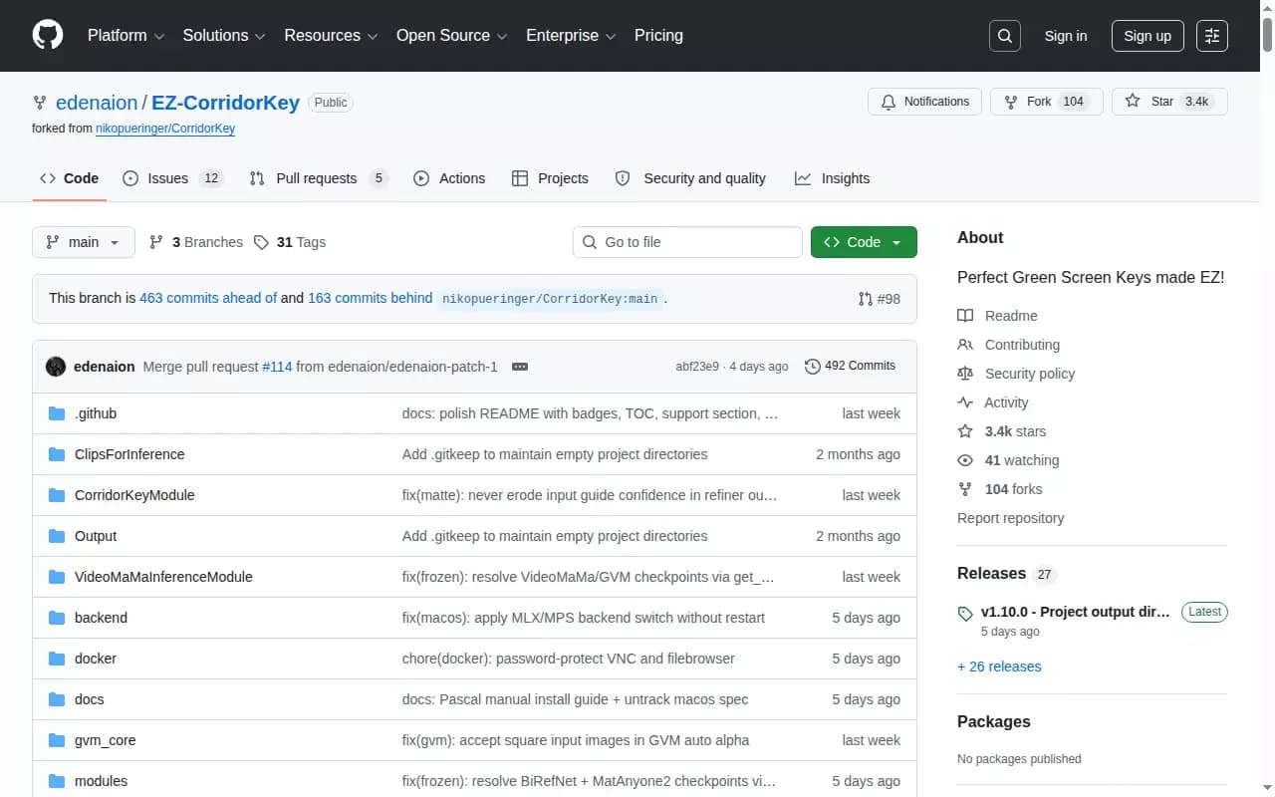1275x797 pixels.
Task: Open the + 26 releases link
Action: tap(999, 666)
